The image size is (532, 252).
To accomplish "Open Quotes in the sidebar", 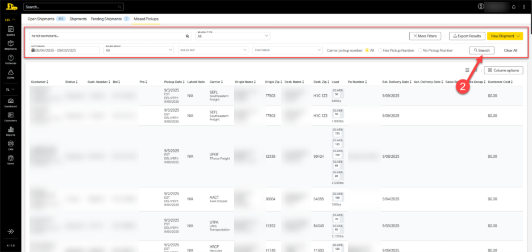I will tap(11, 31).
